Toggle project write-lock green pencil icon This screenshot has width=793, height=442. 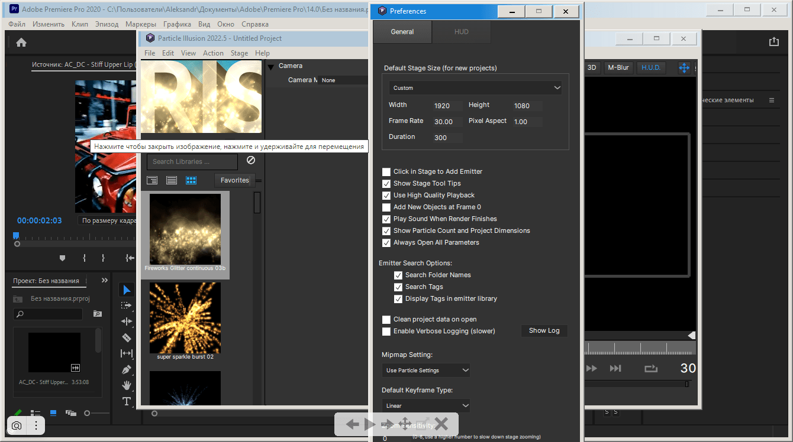(x=18, y=413)
